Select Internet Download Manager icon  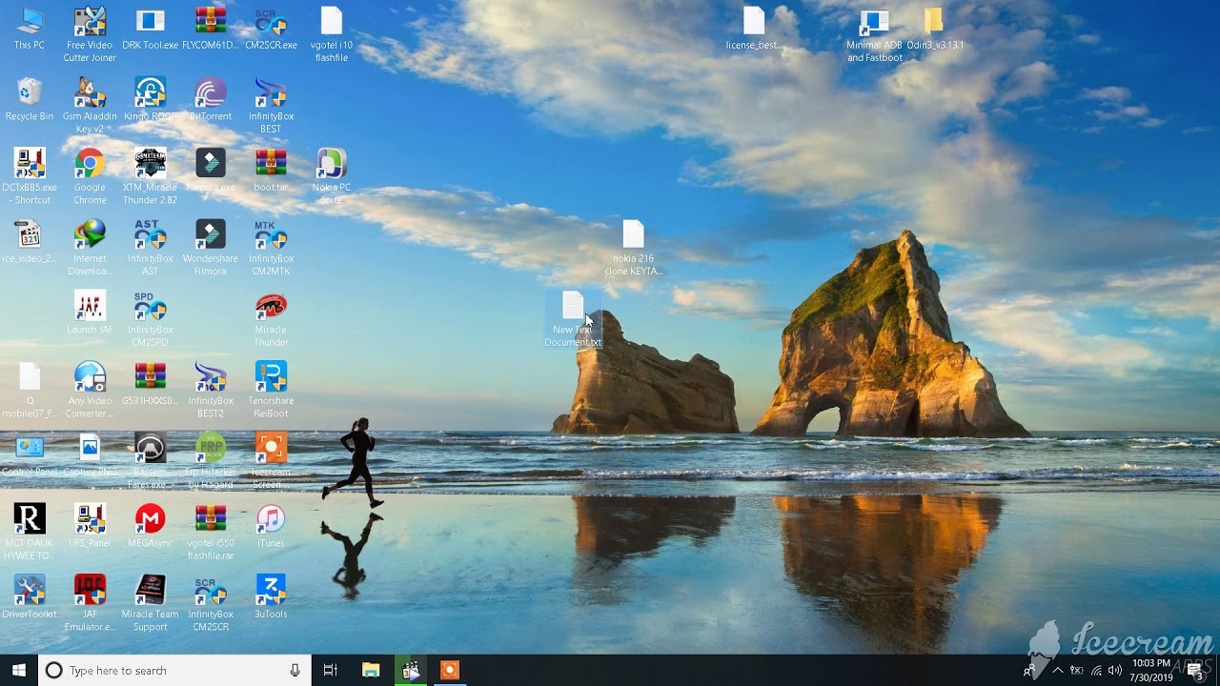(x=90, y=248)
